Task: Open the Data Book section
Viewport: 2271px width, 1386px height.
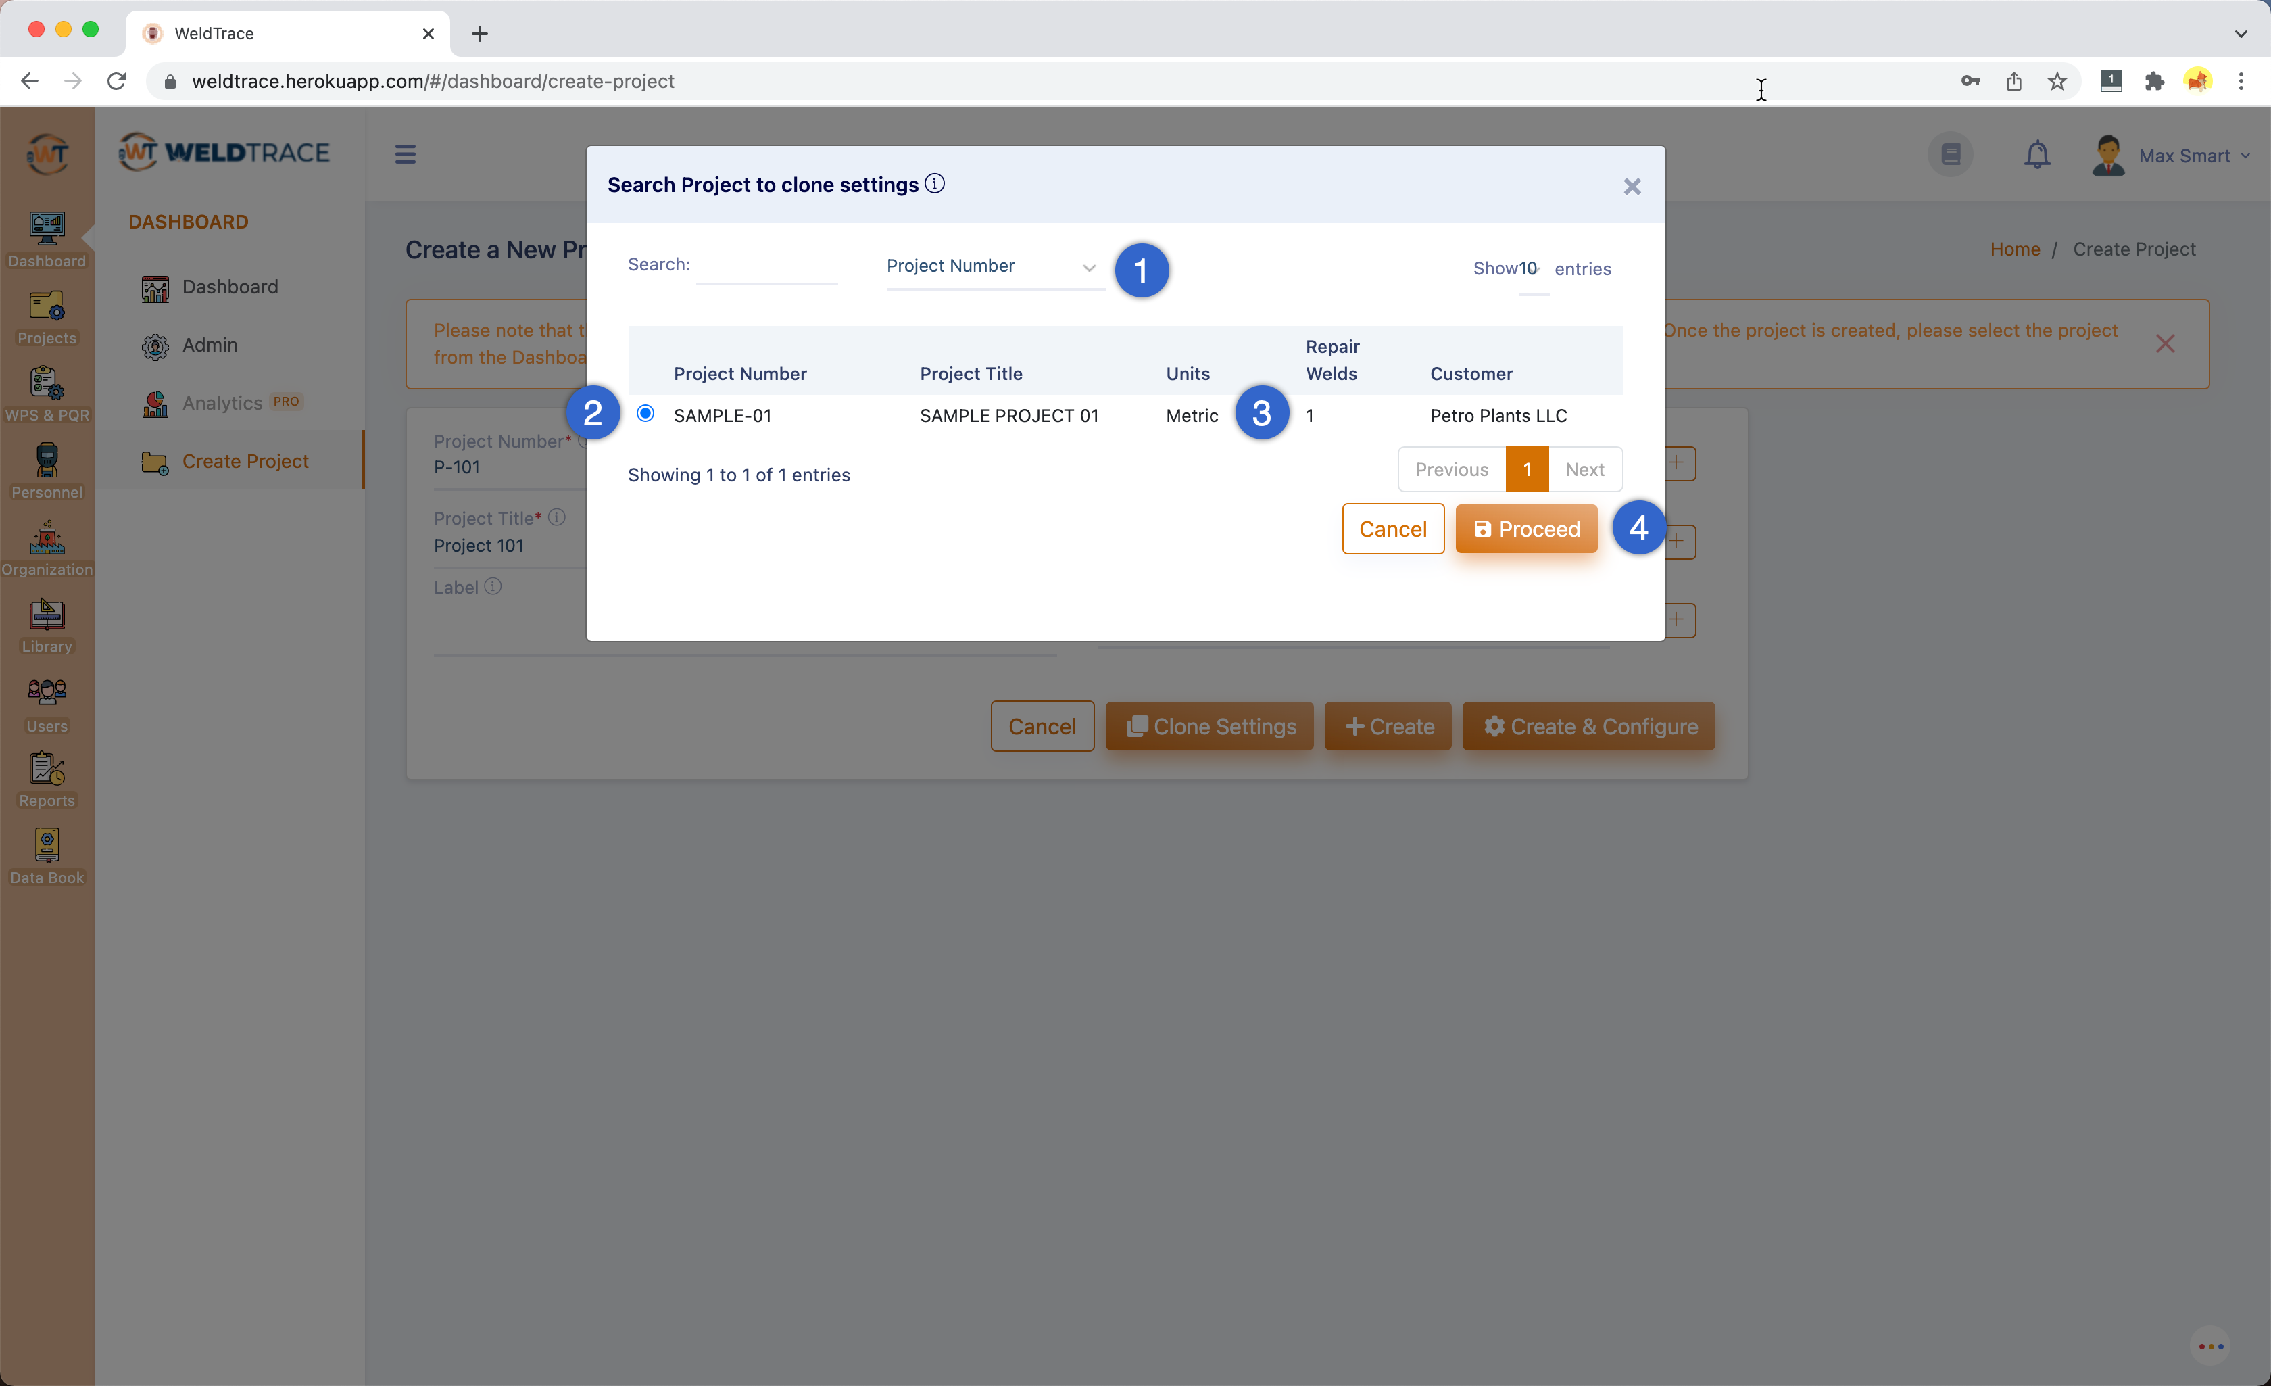Action: click(x=46, y=857)
